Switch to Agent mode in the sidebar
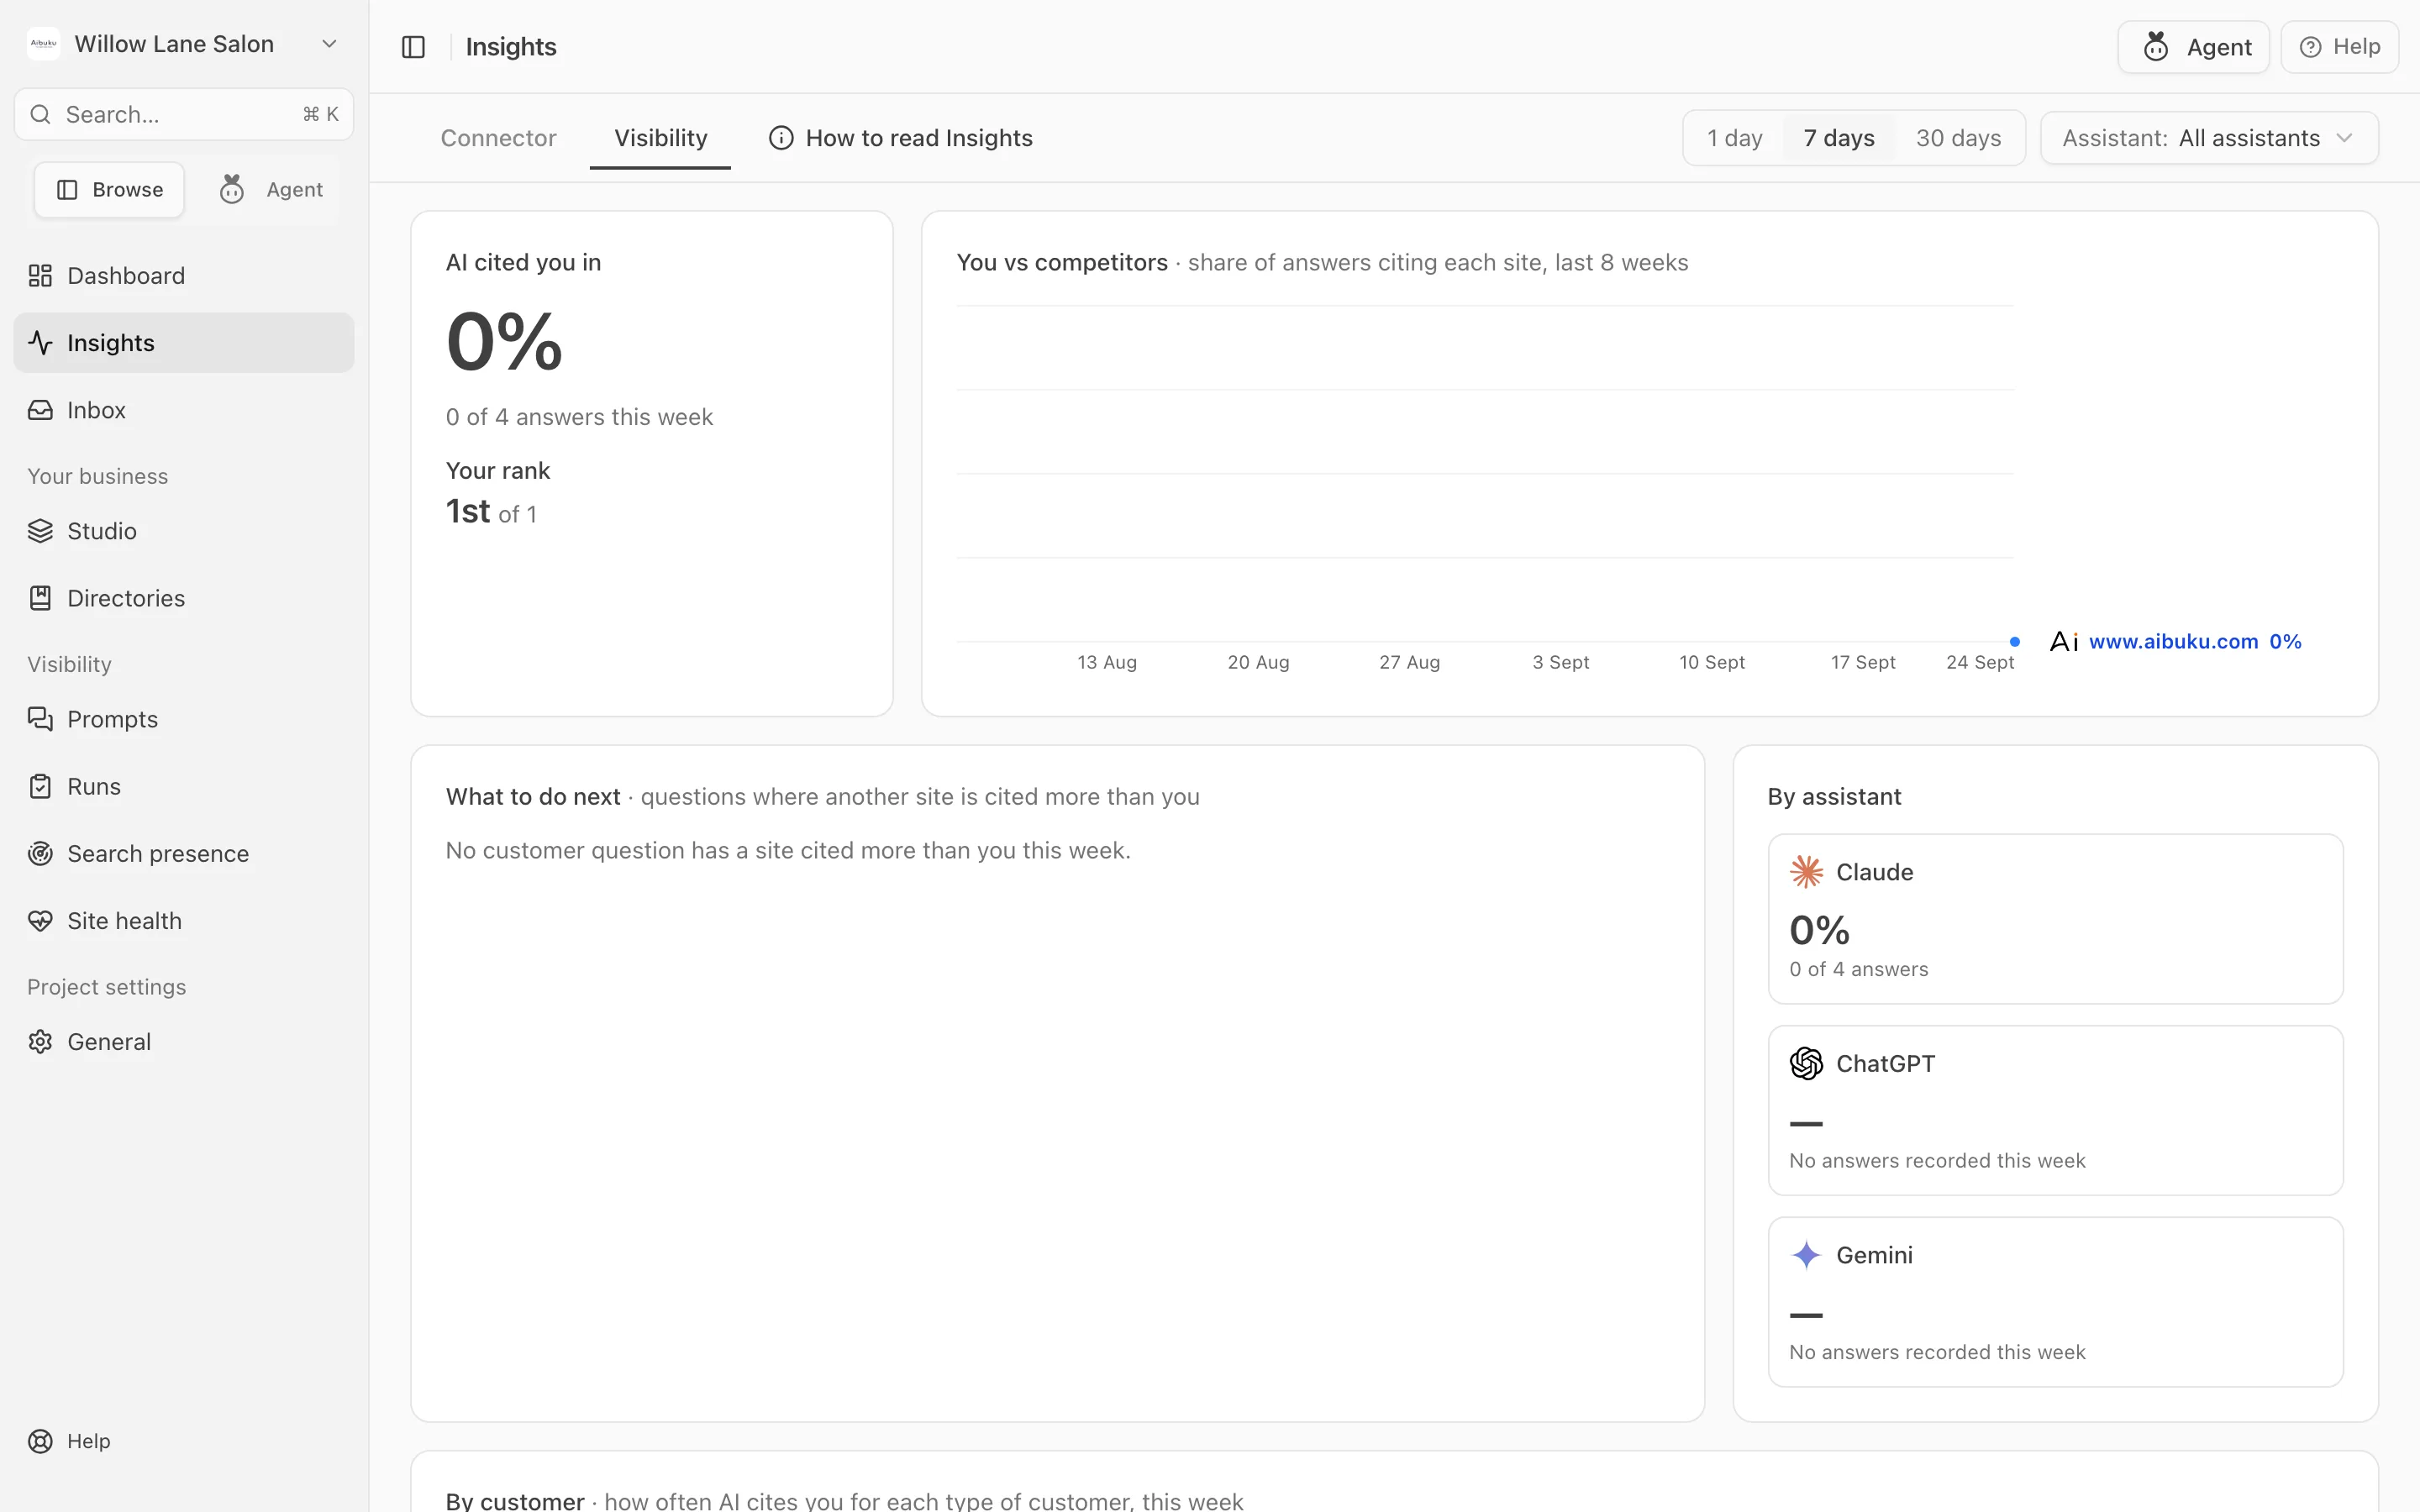 271,190
